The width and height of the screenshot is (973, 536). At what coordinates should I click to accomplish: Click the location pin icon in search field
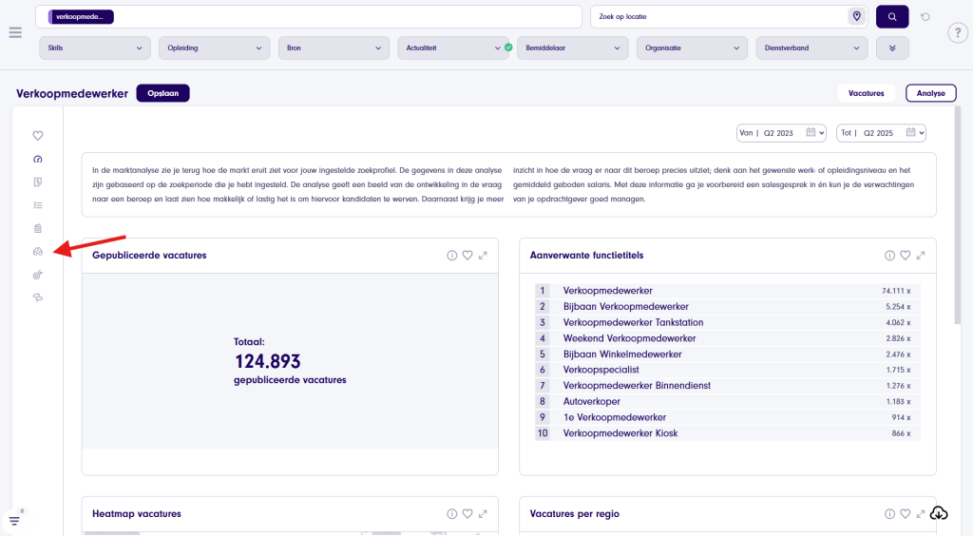click(856, 17)
